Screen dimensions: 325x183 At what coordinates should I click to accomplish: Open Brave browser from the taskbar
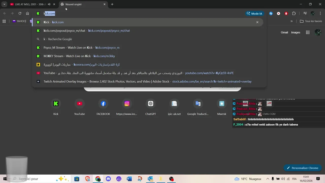click(88, 179)
